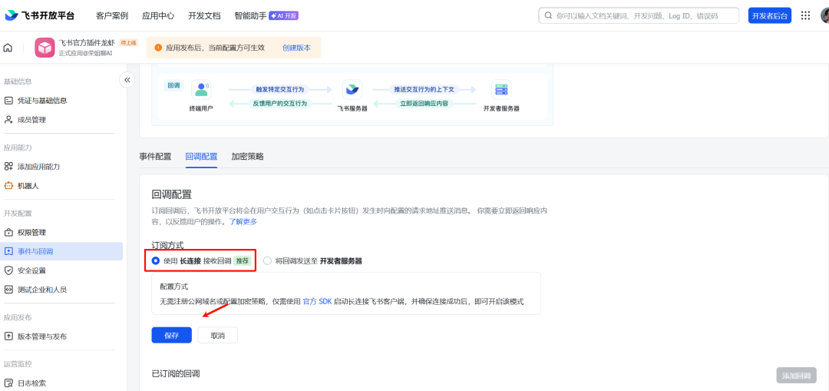Viewport: 829px width, 391px height.
Task: Click the 创建版本 link
Action: [296, 48]
